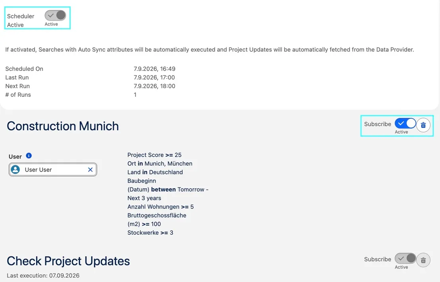Click the User User avatar icon
Screen dimensions: 440x282
click(16, 170)
